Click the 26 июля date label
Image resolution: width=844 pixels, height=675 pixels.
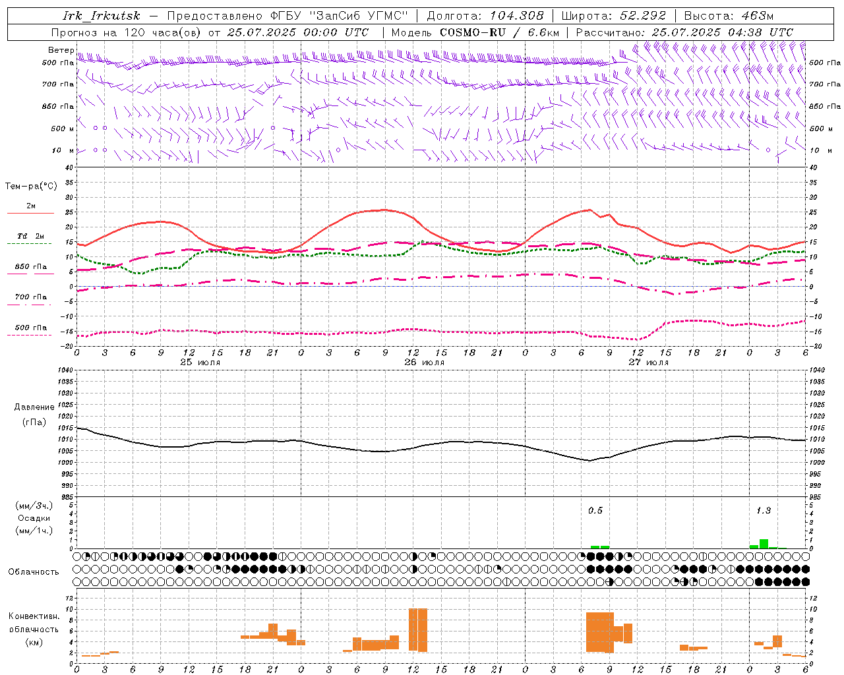[425, 363]
